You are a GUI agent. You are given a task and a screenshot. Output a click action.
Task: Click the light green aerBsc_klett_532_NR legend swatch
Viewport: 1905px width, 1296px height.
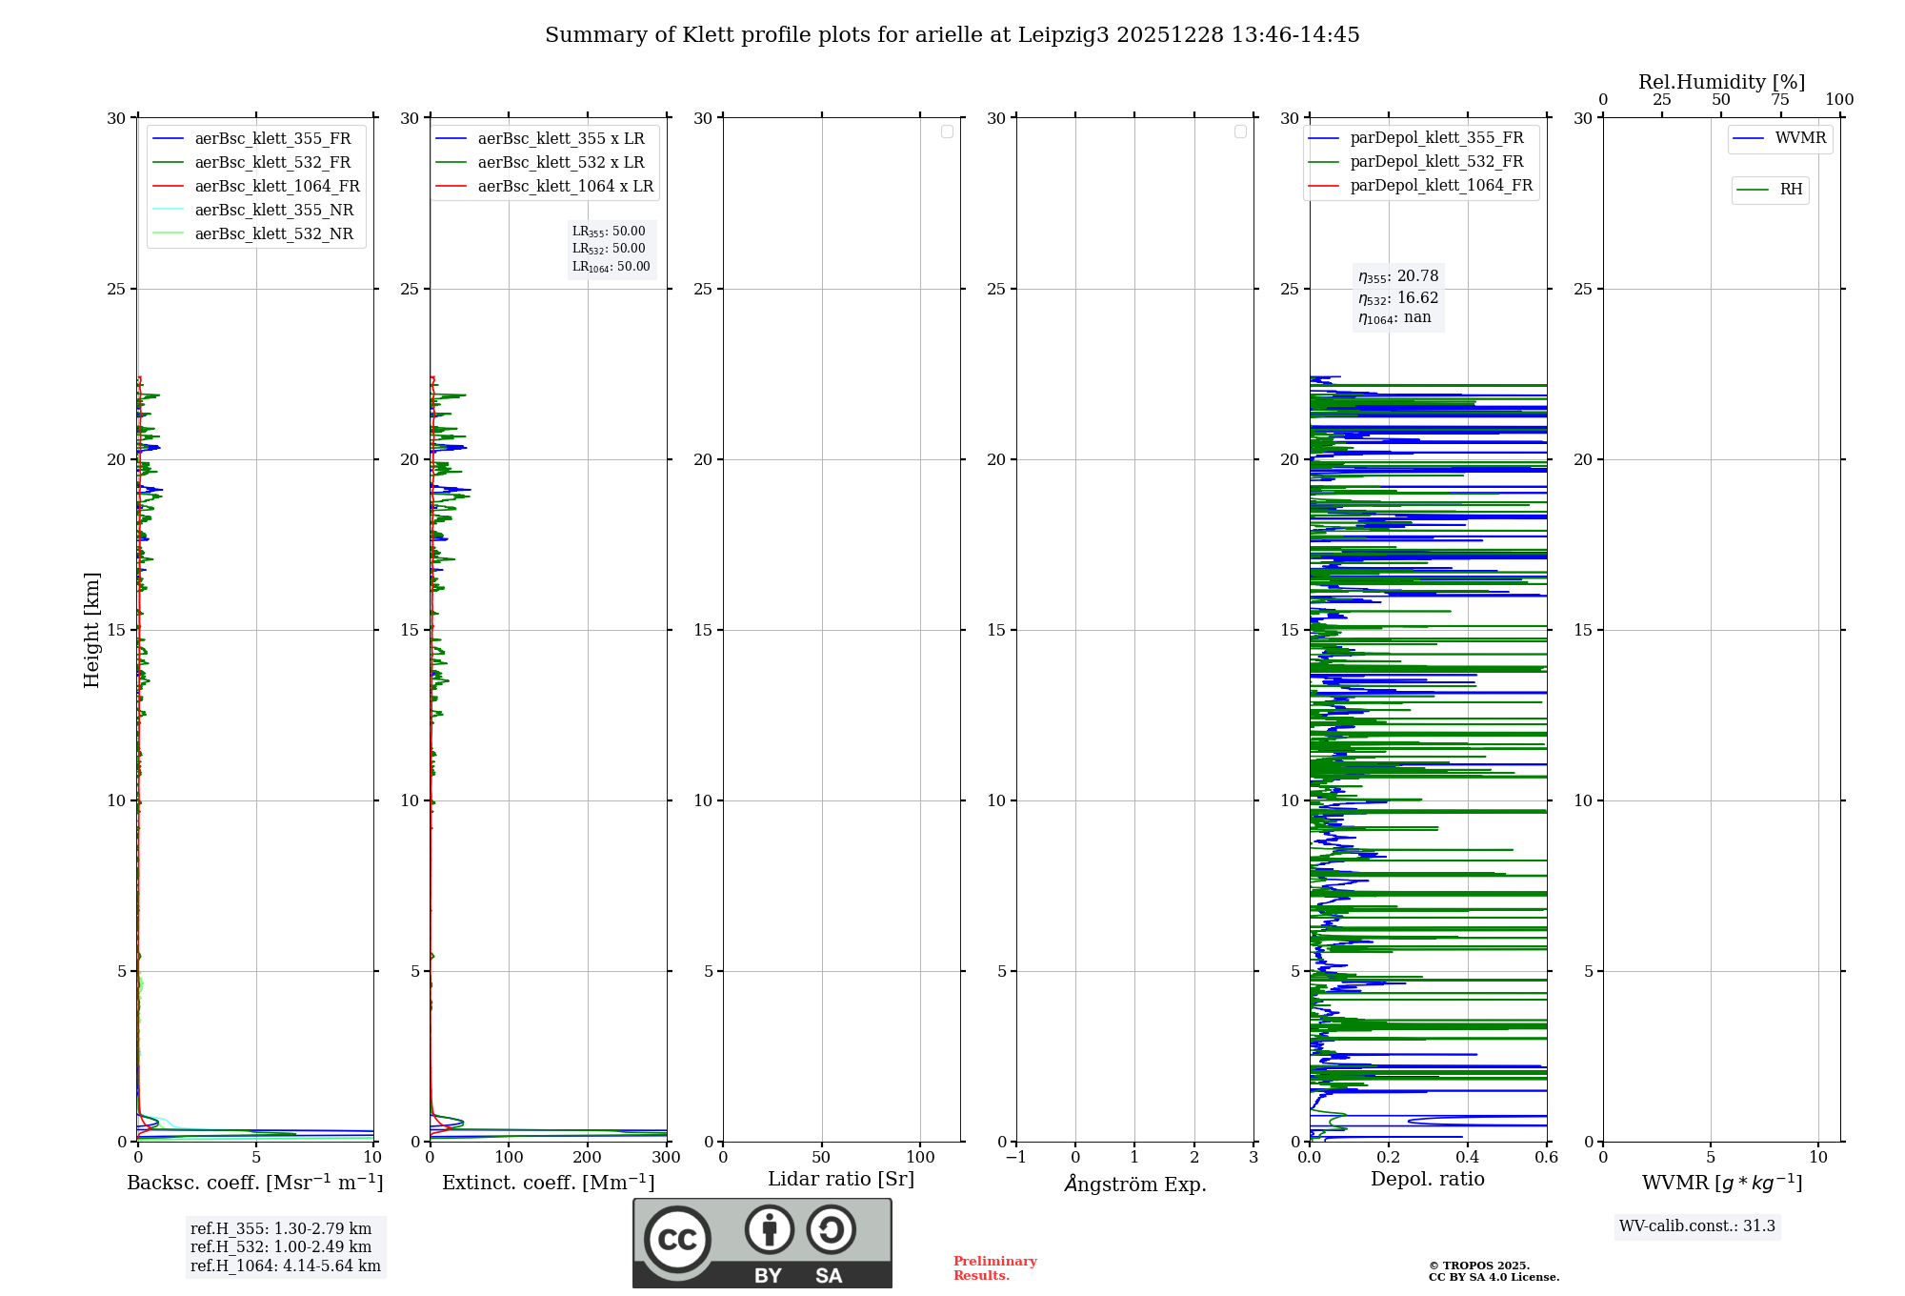pyautogui.click(x=168, y=234)
